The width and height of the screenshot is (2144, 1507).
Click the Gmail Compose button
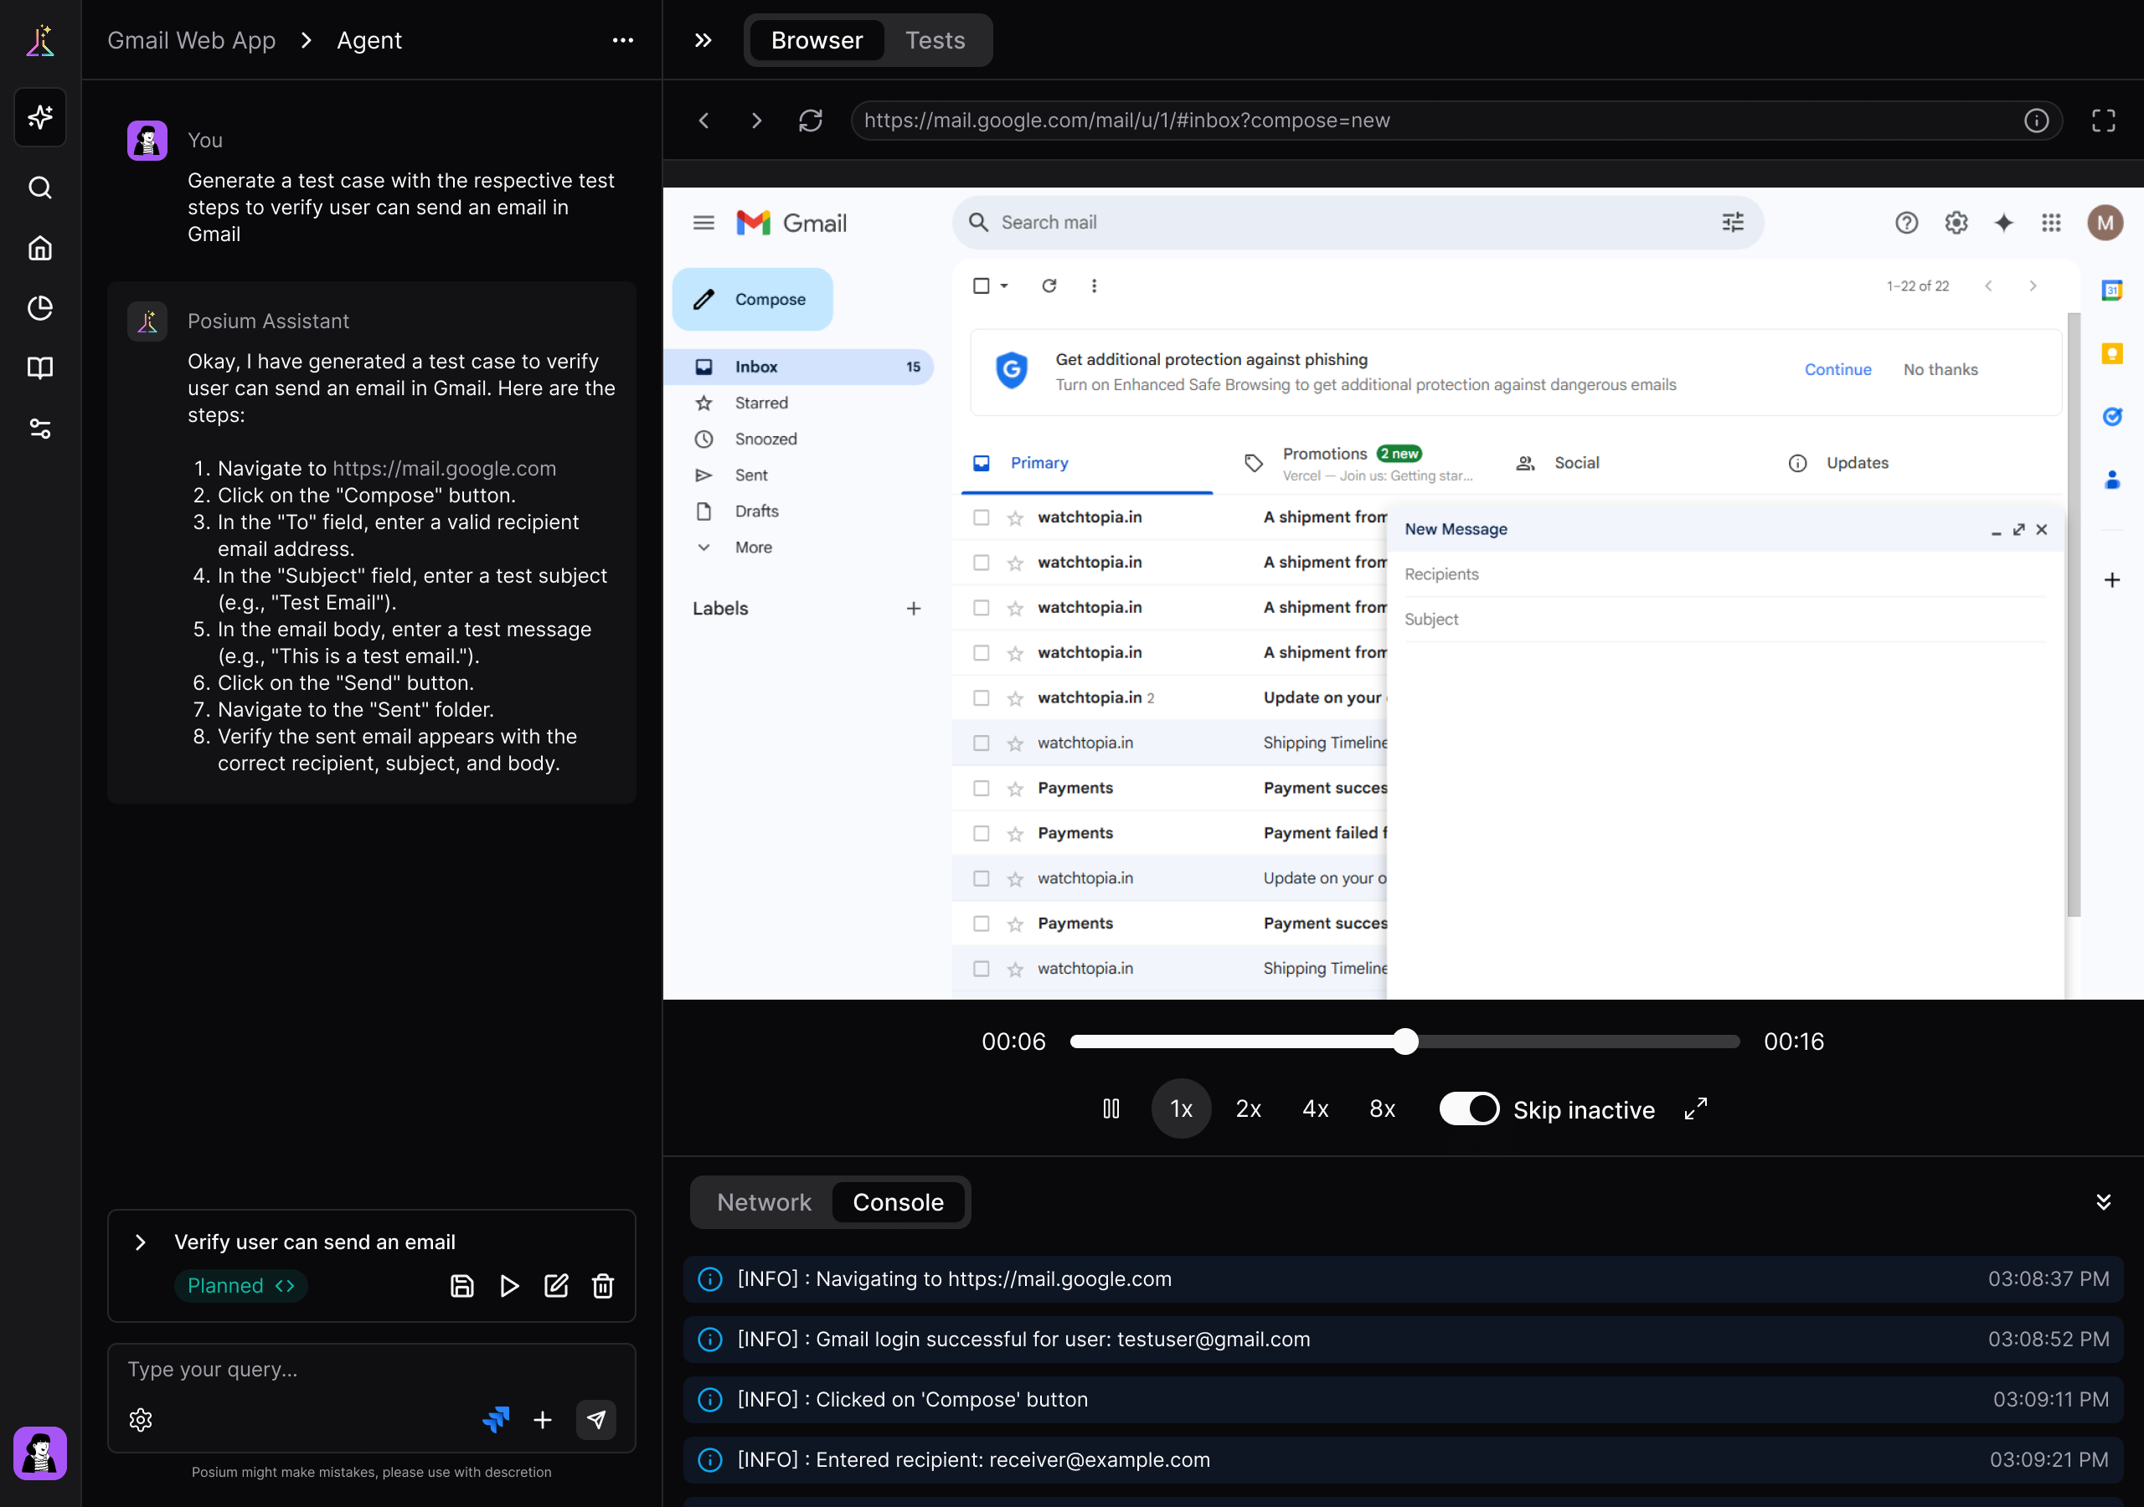(753, 299)
